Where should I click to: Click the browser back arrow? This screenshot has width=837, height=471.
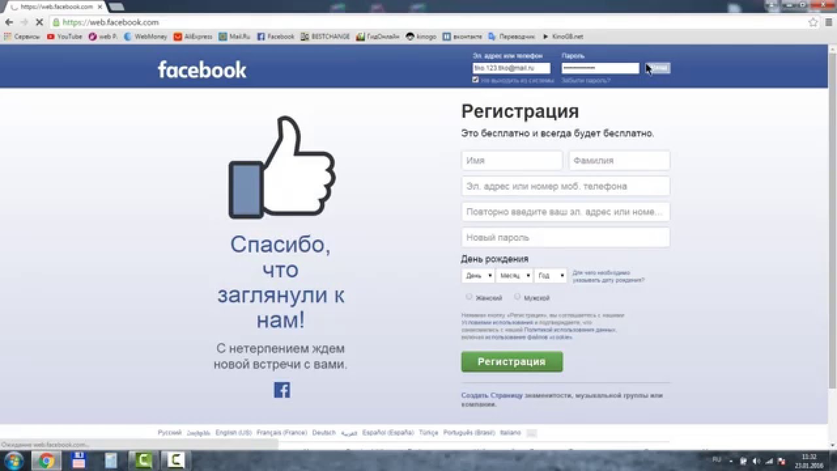[x=9, y=22]
